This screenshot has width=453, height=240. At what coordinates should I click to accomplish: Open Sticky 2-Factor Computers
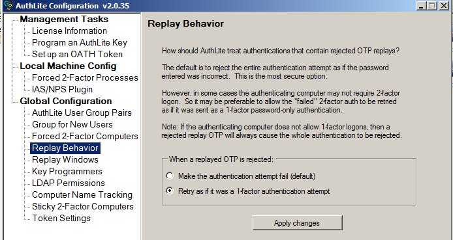(83, 206)
